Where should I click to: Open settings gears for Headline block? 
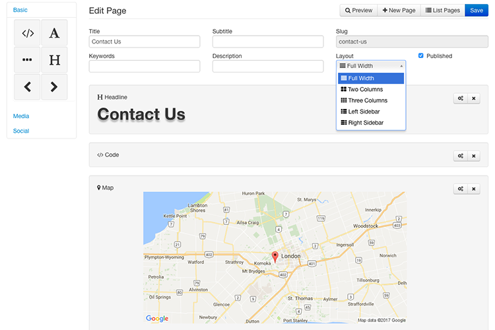(x=460, y=98)
